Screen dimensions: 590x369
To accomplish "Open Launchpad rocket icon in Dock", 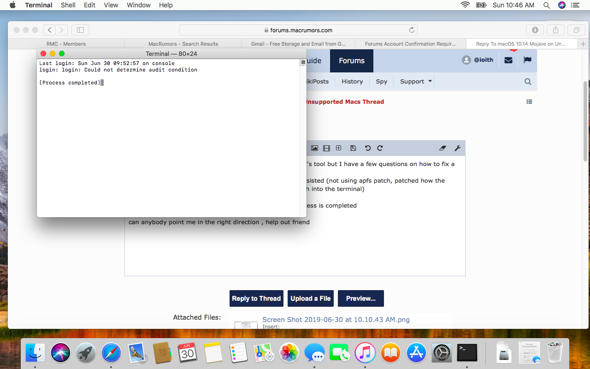I will [86, 353].
